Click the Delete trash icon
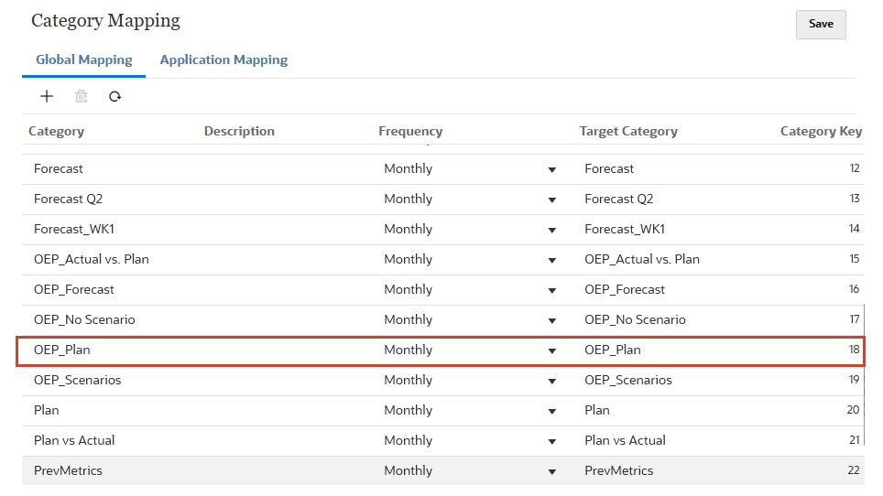The height and width of the screenshot is (496, 883). (81, 96)
